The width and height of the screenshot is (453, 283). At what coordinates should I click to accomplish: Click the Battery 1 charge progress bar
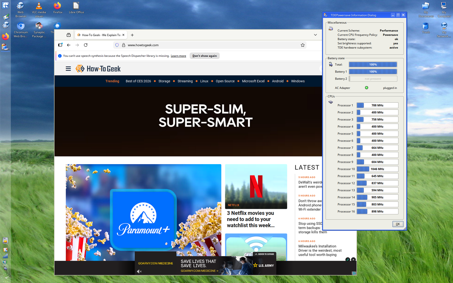point(373,71)
